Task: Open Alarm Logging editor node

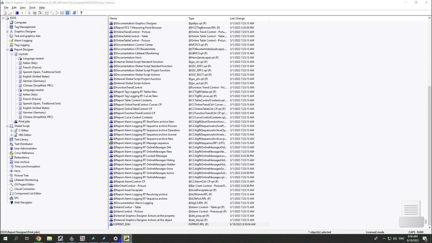Action: tap(23, 40)
